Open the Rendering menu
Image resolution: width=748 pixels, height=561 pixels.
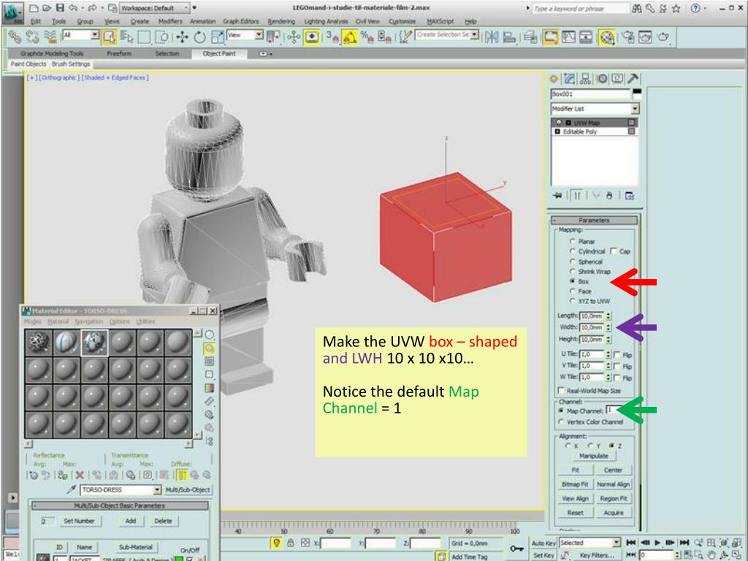coord(281,21)
